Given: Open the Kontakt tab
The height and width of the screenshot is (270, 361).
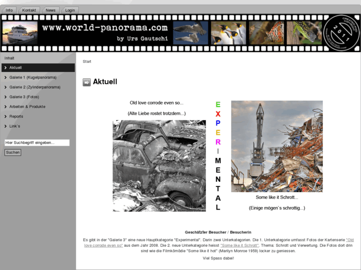Looking at the screenshot, I should [29, 10].
